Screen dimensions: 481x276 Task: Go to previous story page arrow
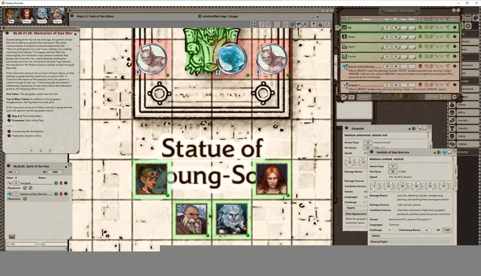point(32,150)
